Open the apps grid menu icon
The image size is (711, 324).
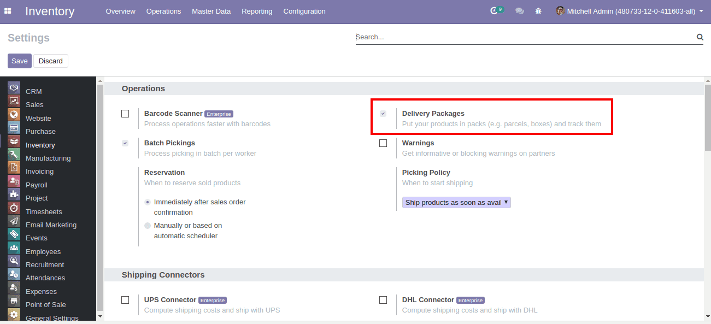8,11
